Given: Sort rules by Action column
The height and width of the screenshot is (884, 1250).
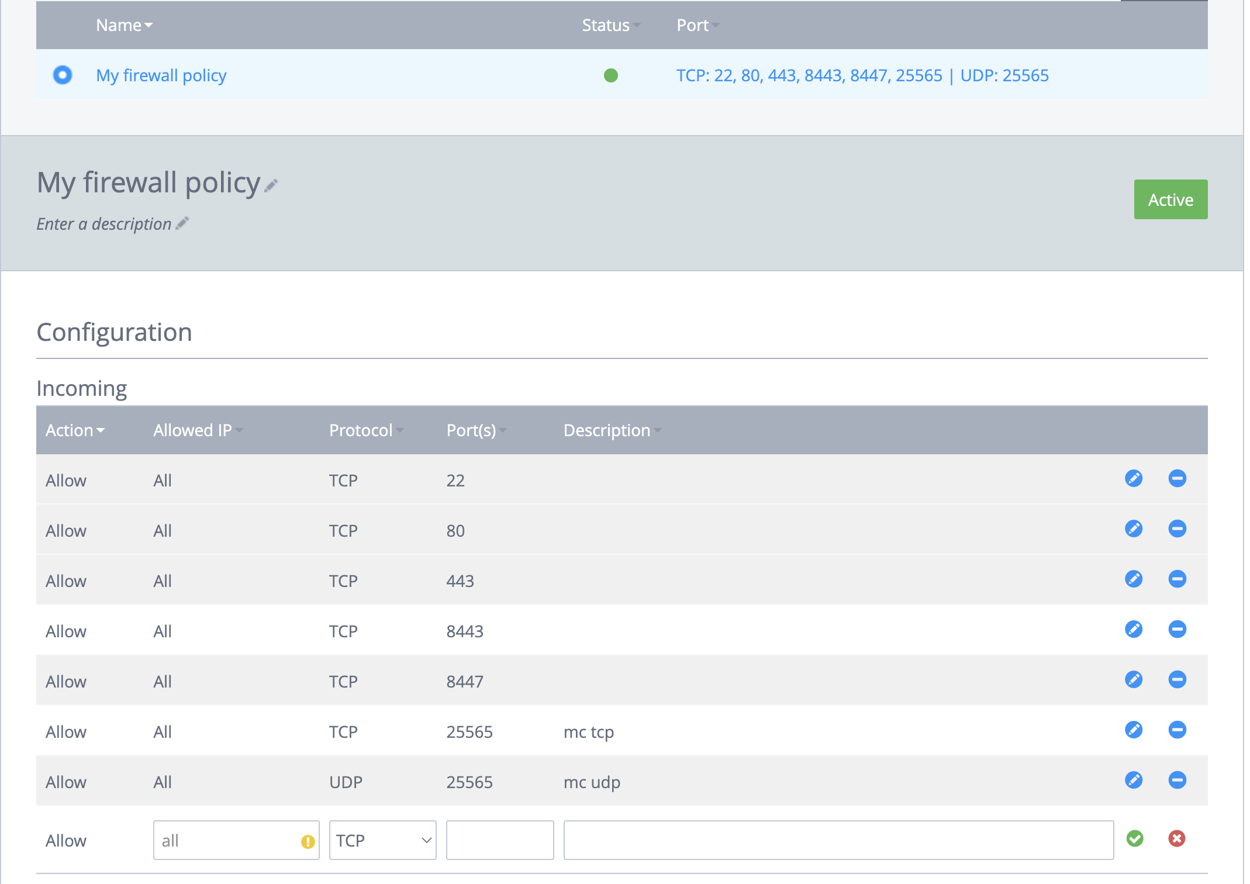Looking at the screenshot, I should click(75, 430).
